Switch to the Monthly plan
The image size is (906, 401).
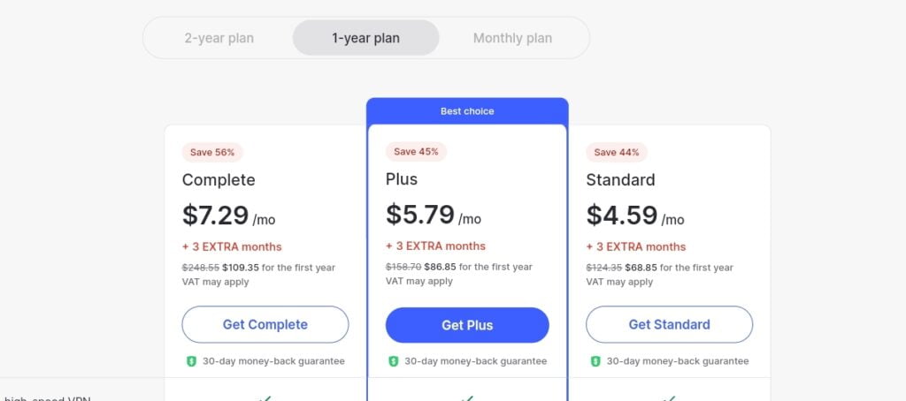click(512, 38)
